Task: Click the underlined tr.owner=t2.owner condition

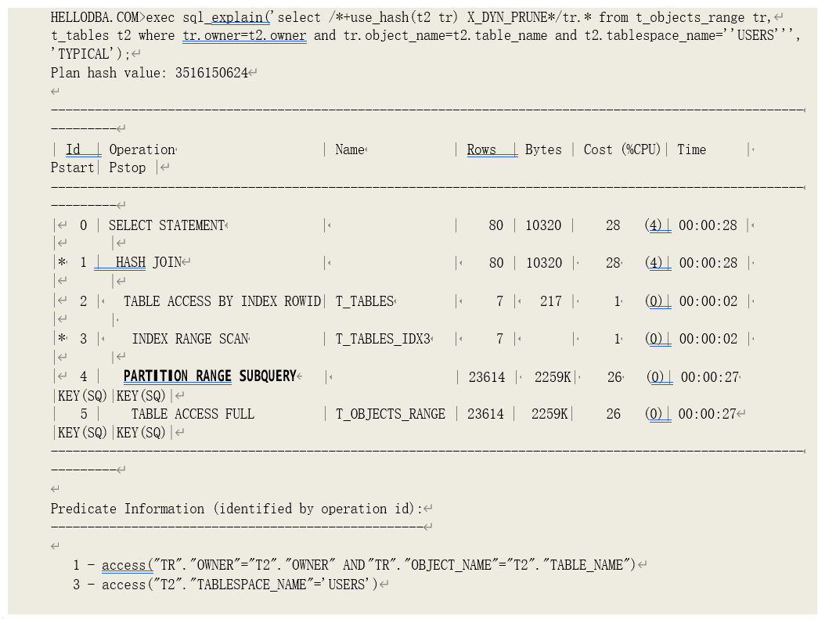Action: (244, 35)
